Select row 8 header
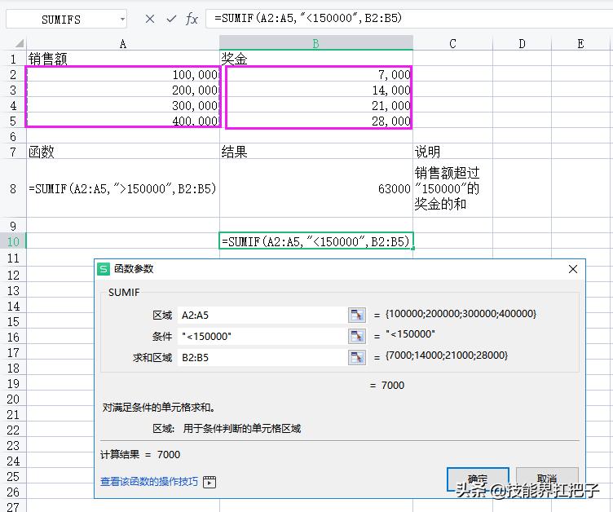This screenshot has height=512, width=613. click(x=13, y=188)
